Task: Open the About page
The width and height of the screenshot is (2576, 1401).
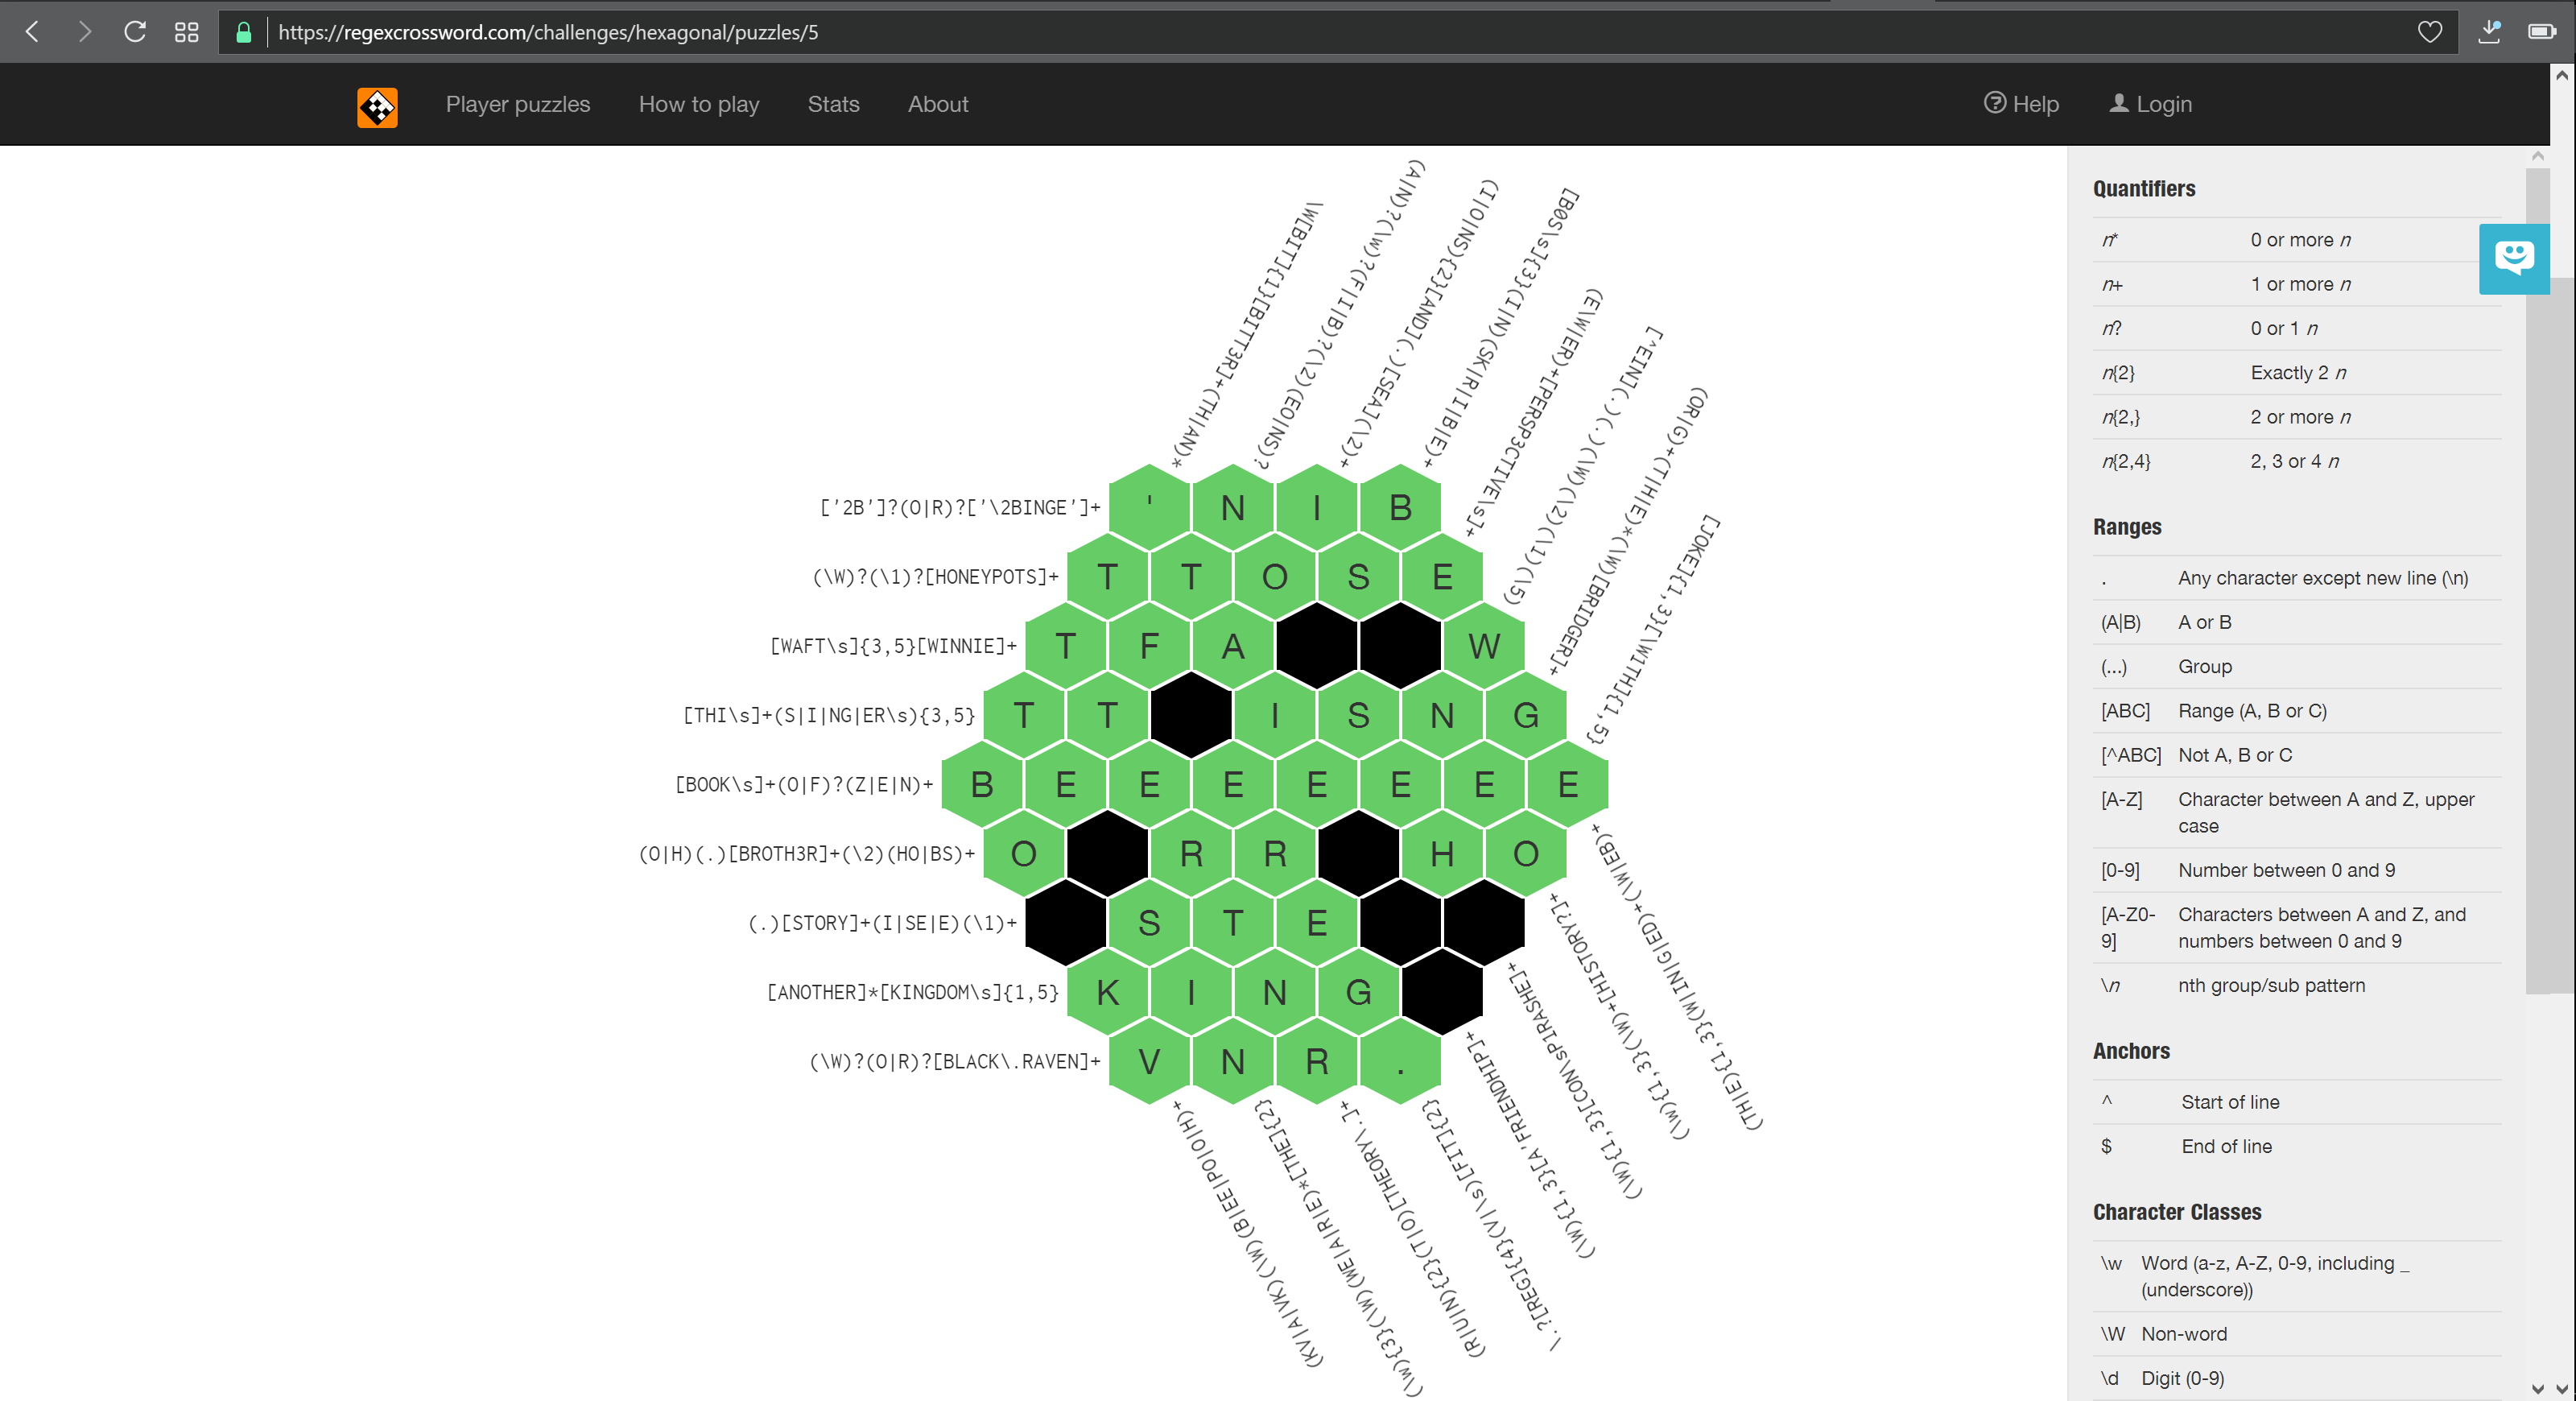Action: (937, 104)
